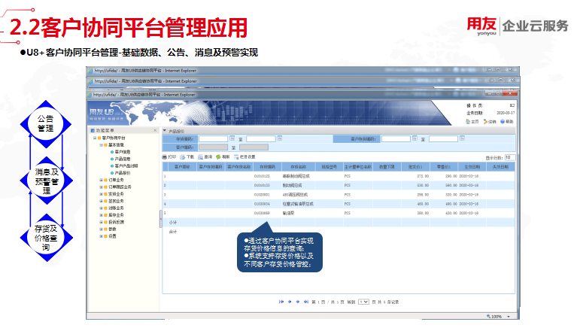
Task: Go to the first page arrow
Action: (x=281, y=302)
